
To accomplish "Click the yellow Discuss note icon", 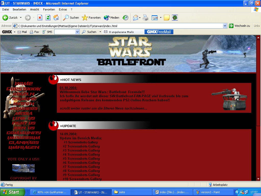I will pyautogui.click(x=167, y=18).
